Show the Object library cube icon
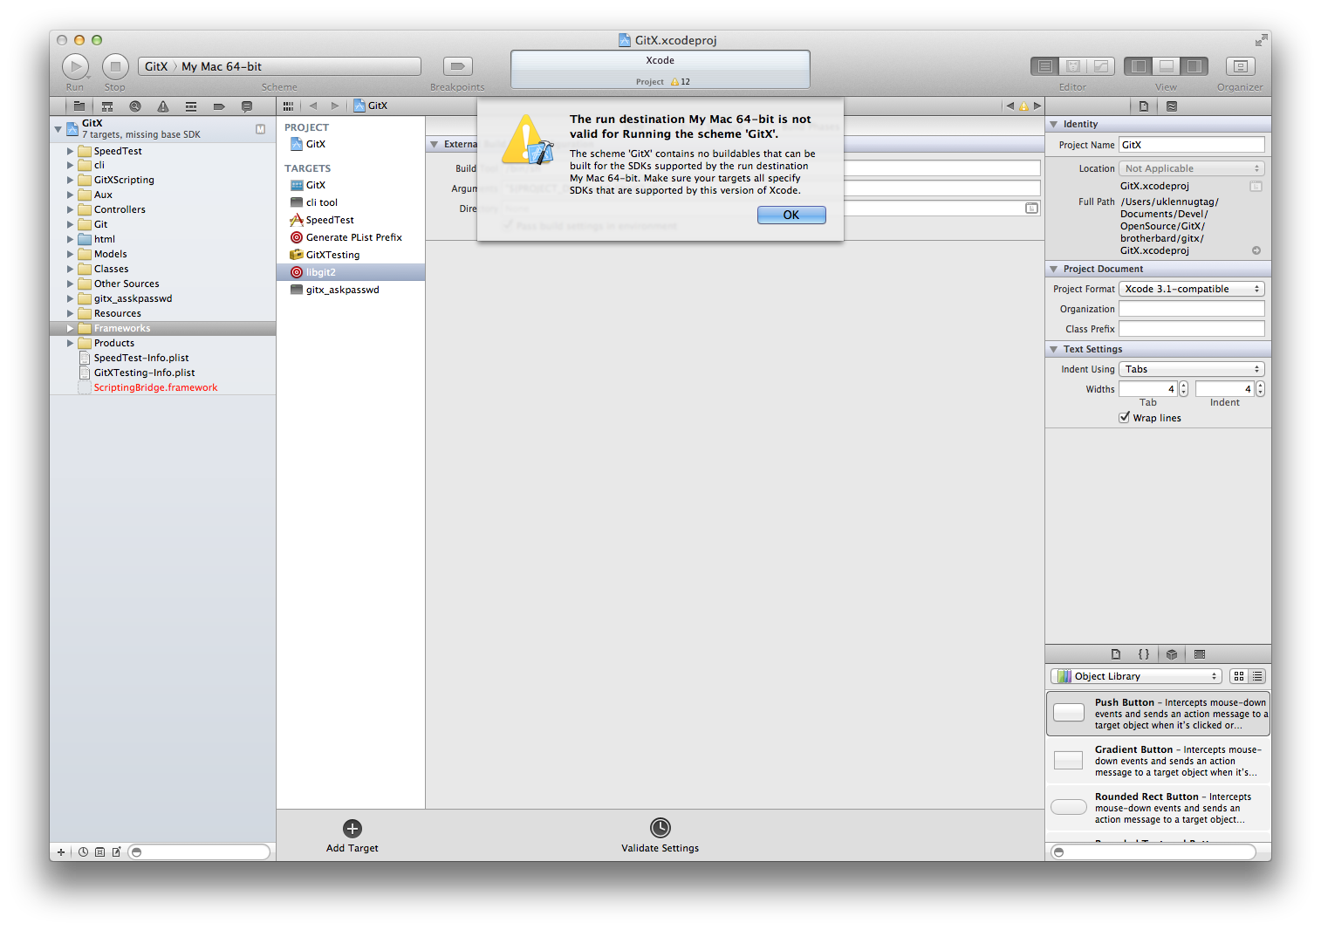1321x930 pixels. click(x=1172, y=654)
